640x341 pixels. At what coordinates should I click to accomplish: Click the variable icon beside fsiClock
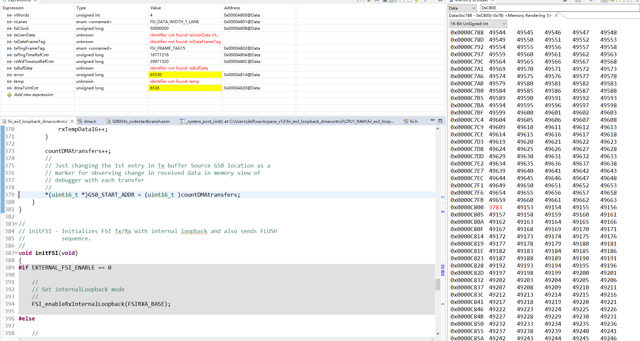click(10, 28)
